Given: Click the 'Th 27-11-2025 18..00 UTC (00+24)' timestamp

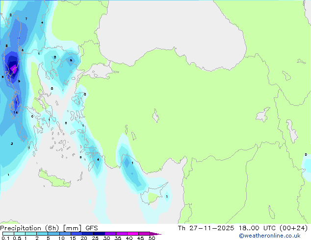Looking at the screenshot, I should pyautogui.click(x=243, y=228).
